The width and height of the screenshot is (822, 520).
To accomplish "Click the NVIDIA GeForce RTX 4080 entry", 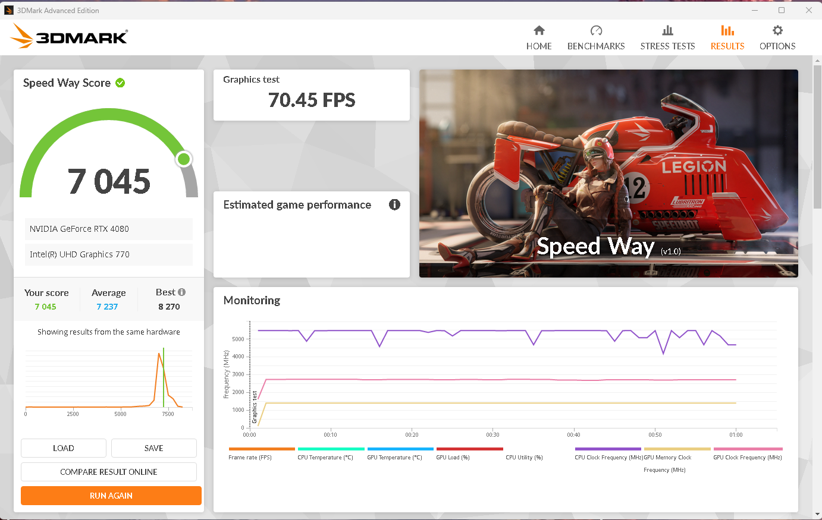I will 109,229.
